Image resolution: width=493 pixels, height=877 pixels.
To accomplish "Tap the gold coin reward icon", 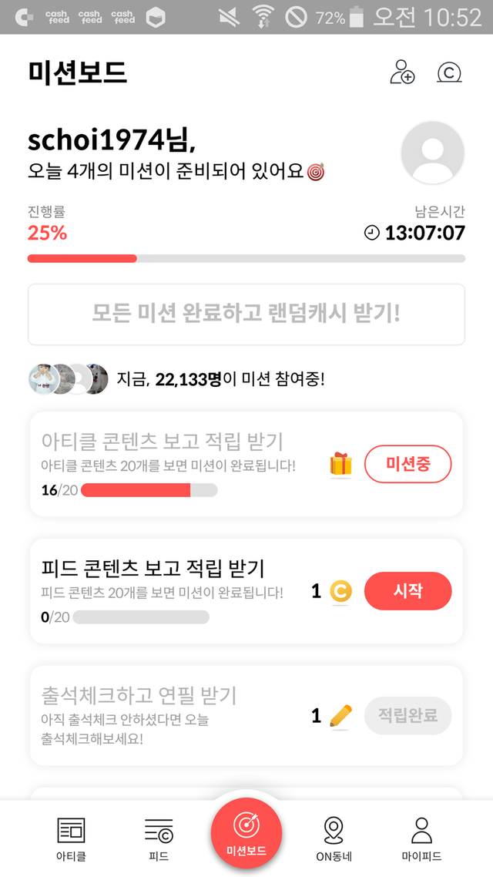I will 340,591.
